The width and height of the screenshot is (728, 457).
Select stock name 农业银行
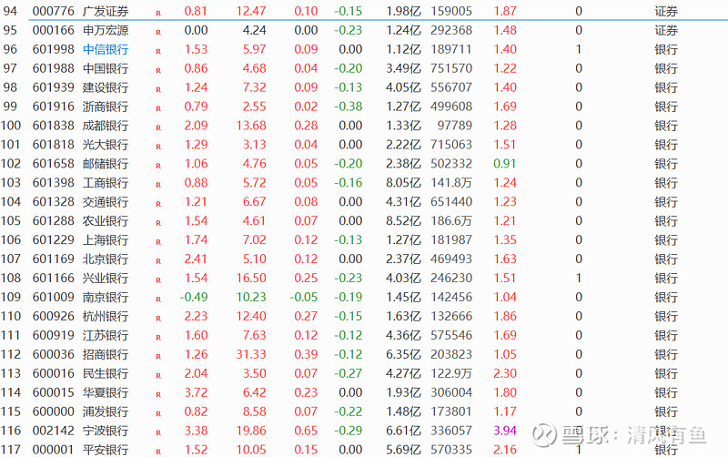[x=106, y=220]
